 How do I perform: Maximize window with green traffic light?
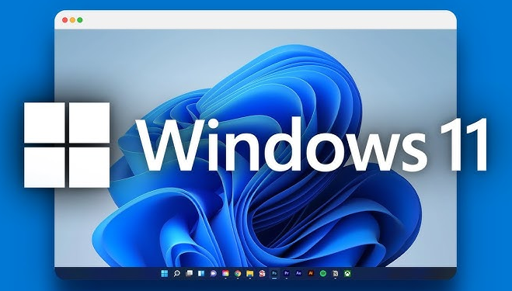click(x=80, y=20)
